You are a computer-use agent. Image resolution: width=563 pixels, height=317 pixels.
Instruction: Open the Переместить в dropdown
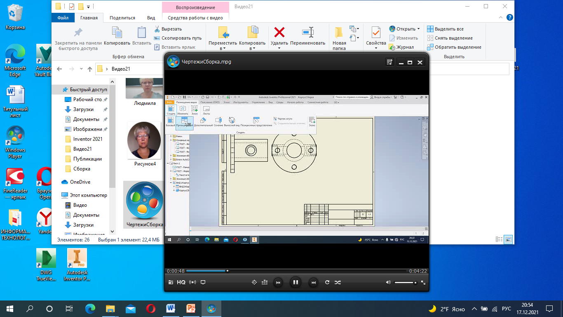click(223, 38)
